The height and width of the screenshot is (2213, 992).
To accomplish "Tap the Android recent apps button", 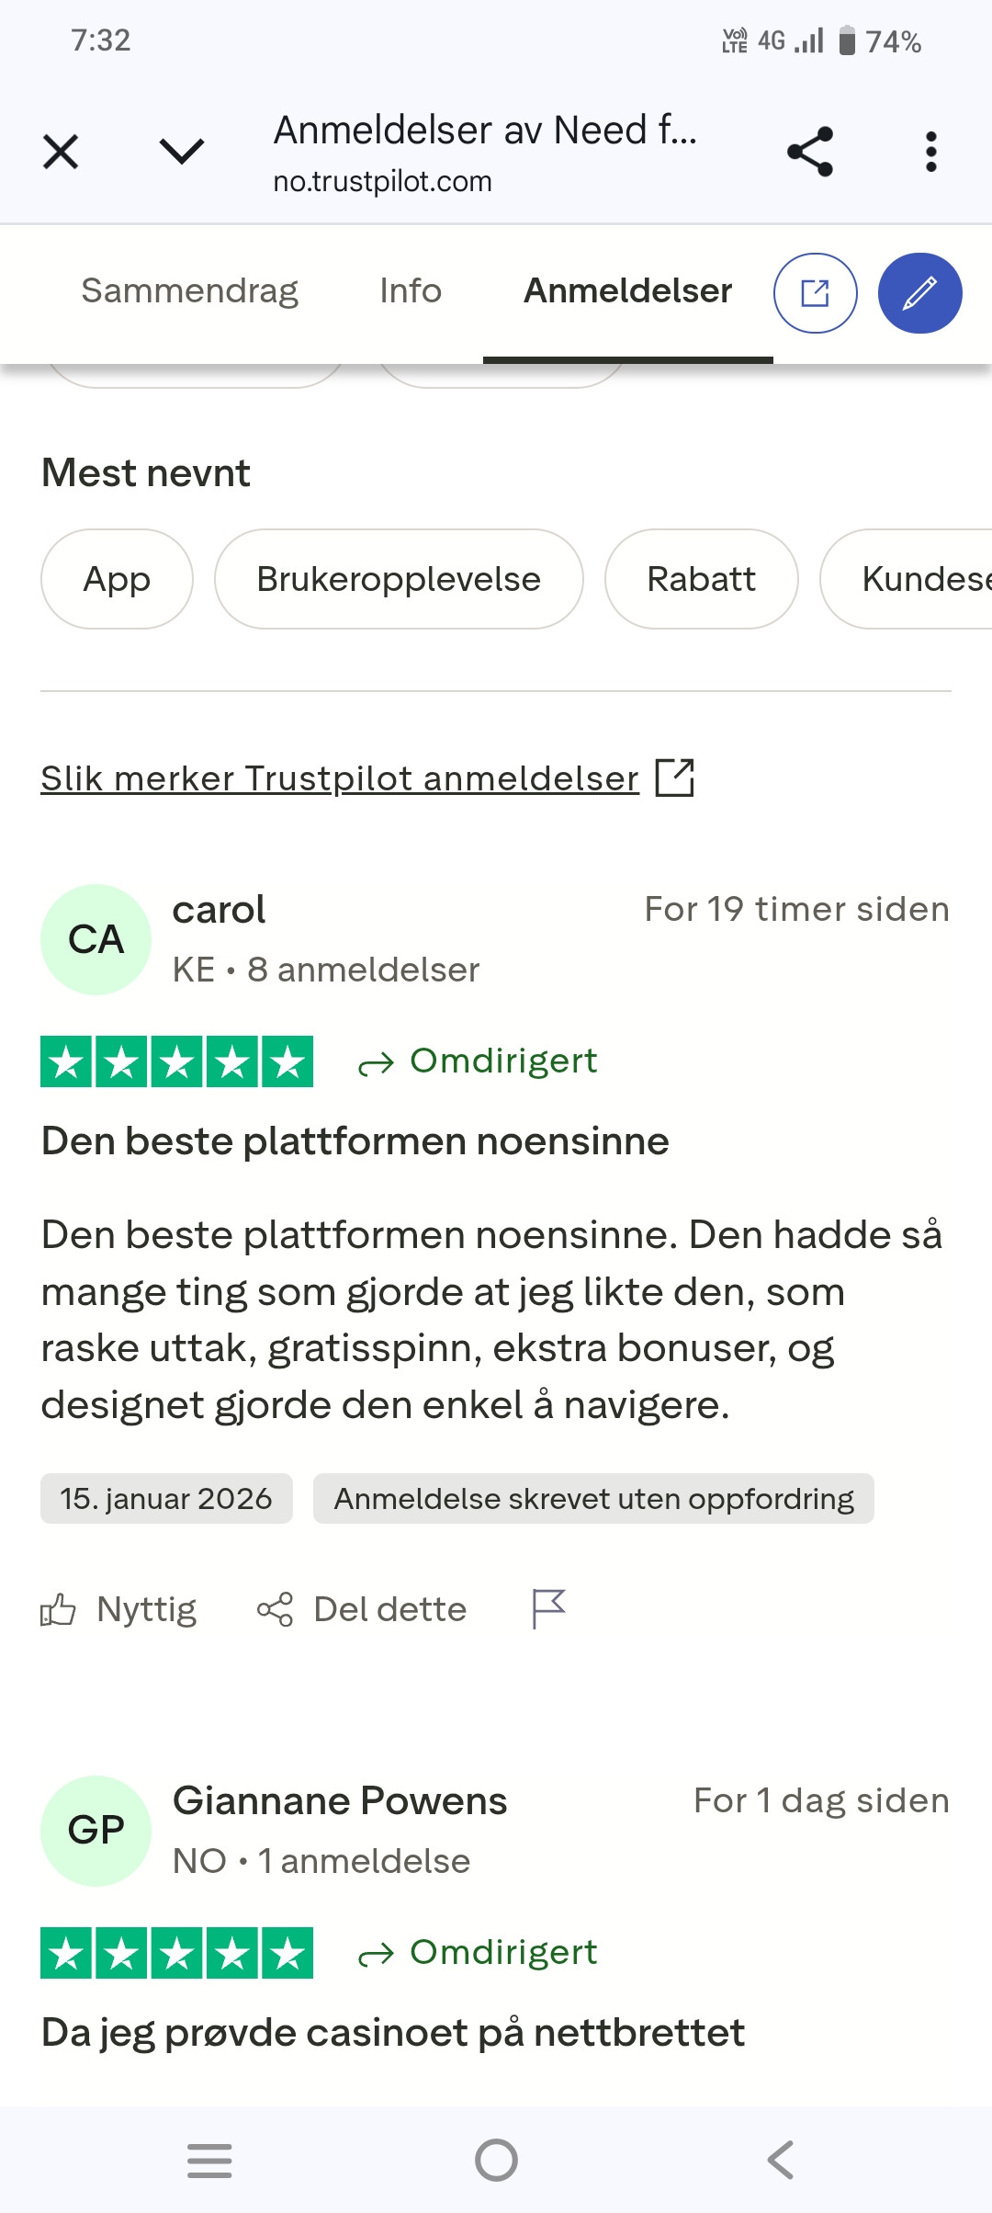I will (209, 2160).
